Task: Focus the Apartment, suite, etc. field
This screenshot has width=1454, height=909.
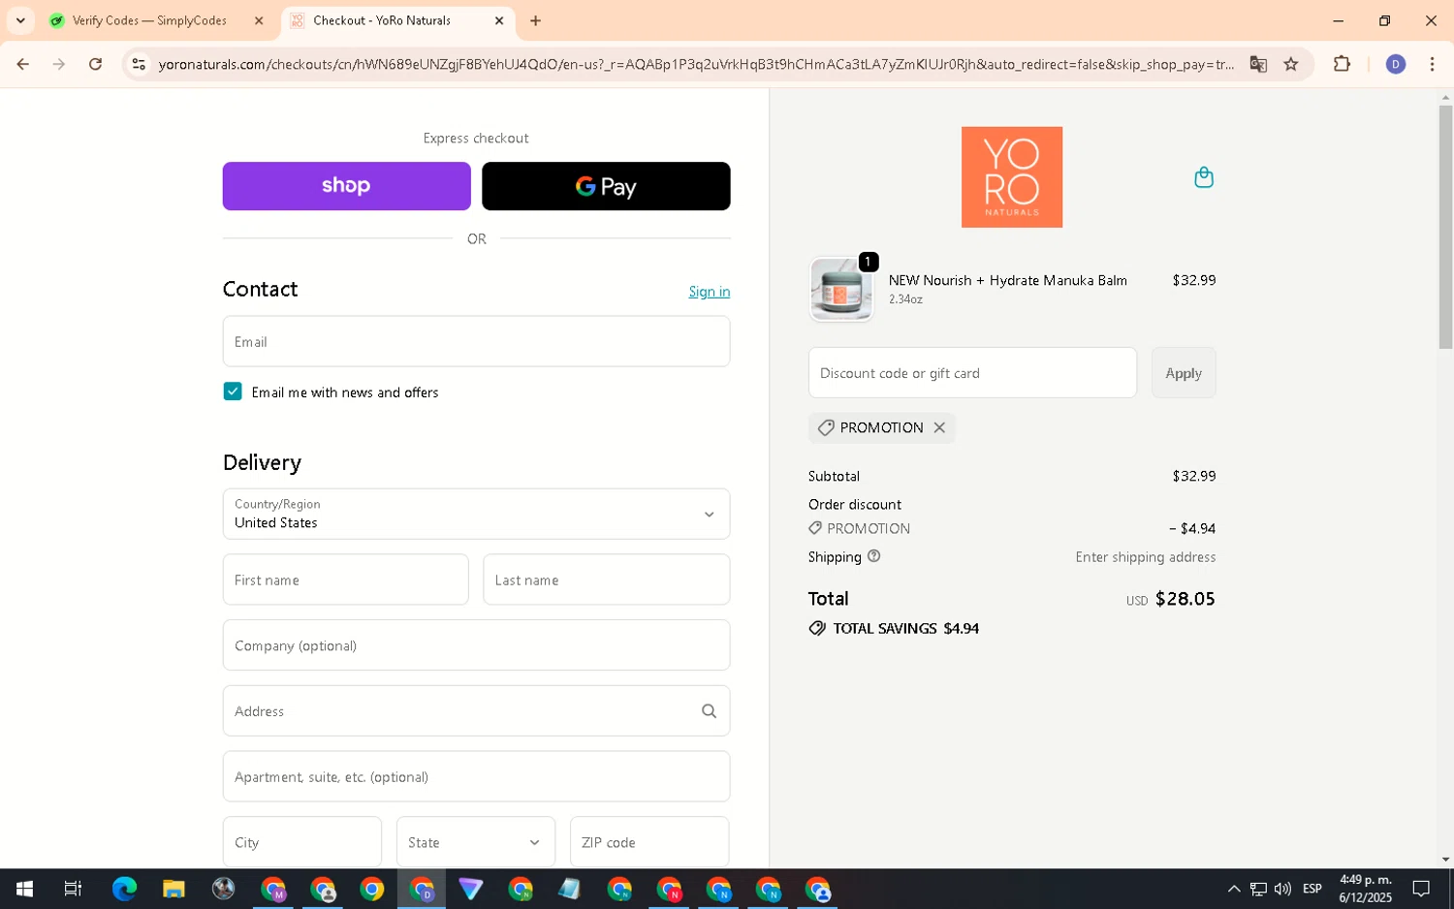Action: point(476,776)
